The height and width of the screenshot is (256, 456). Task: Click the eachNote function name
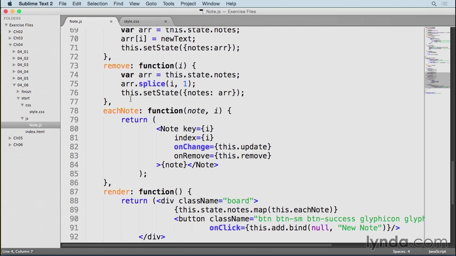(x=121, y=111)
